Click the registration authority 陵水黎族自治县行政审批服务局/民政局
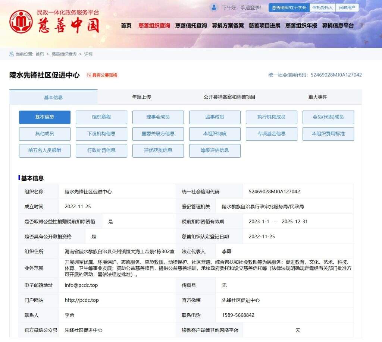The height and width of the screenshot is (342, 382). (x=263, y=206)
